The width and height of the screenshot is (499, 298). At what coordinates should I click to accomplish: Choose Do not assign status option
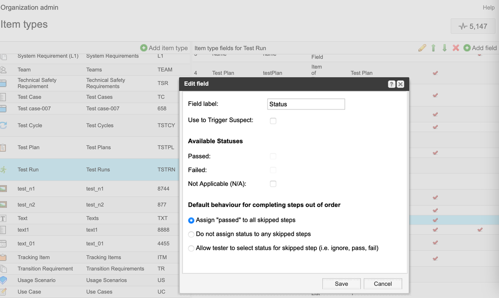tap(192, 234)
